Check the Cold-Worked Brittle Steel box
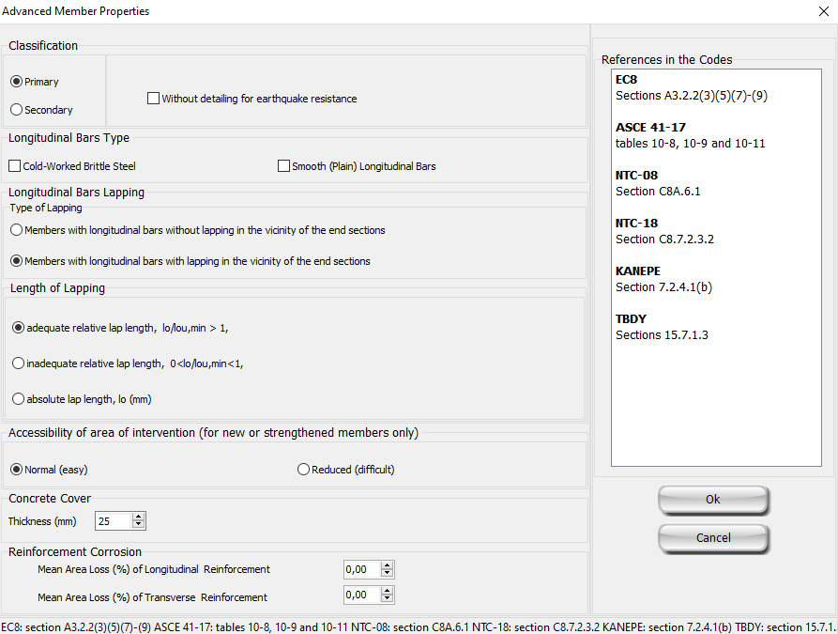The height and width of the screenshot is (634, 838). click(x=15, y=166)
